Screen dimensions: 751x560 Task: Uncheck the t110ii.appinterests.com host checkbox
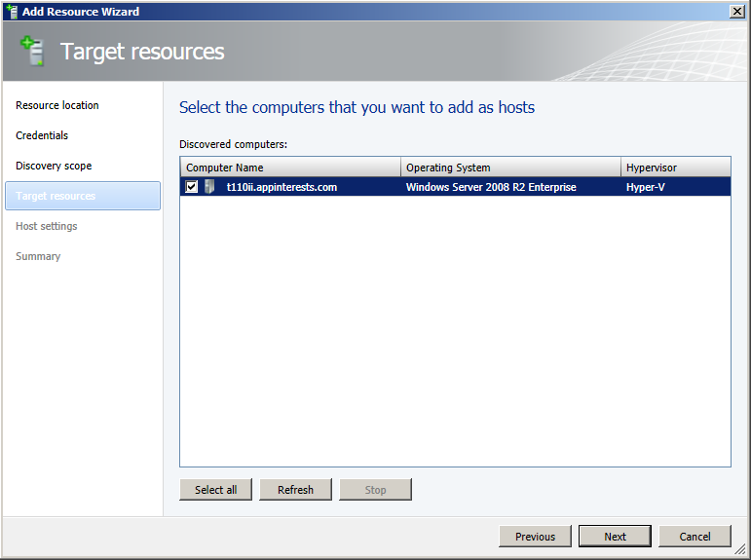192,187
